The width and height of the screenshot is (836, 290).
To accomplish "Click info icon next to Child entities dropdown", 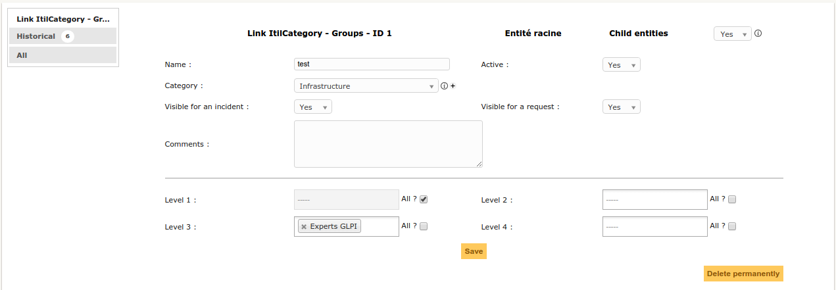I will click(x=758, y=34).
